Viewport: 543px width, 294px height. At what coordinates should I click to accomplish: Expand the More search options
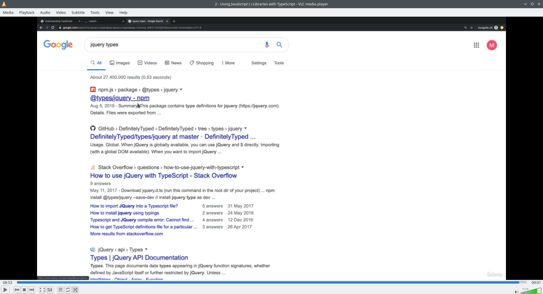228,63
